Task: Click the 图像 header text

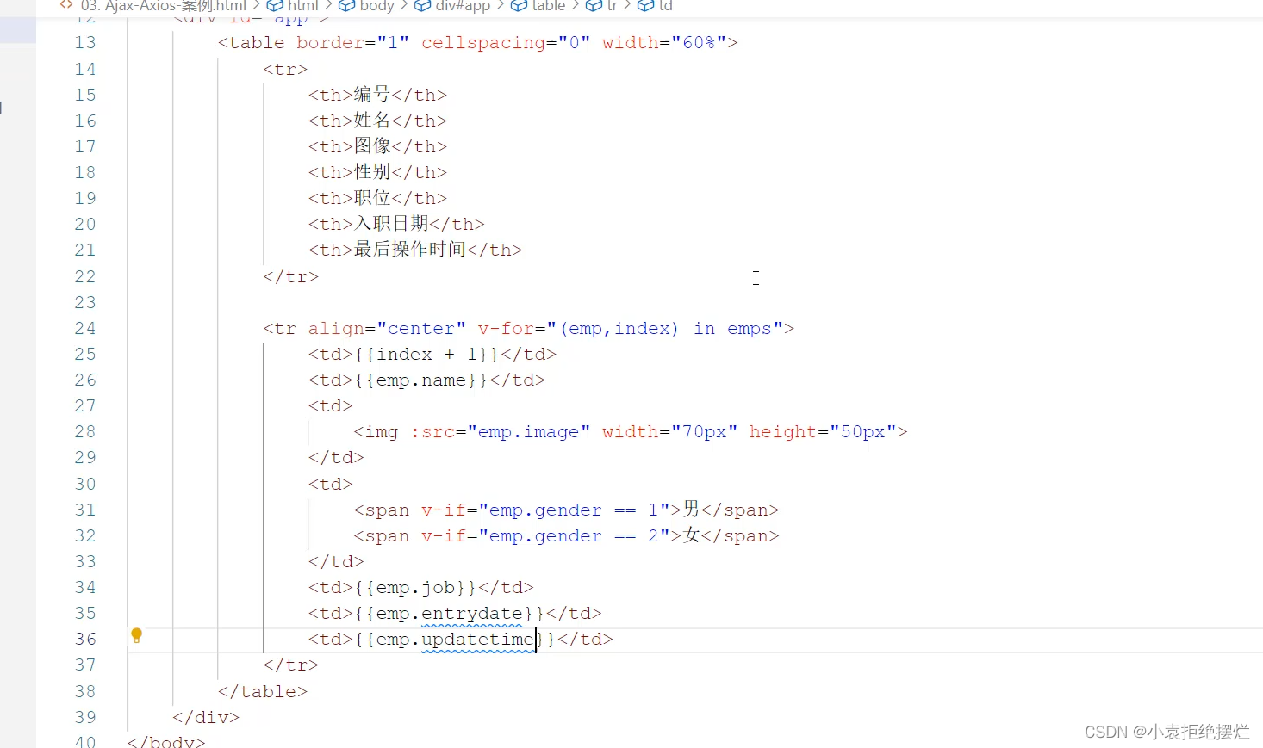Action: point(372,145)
